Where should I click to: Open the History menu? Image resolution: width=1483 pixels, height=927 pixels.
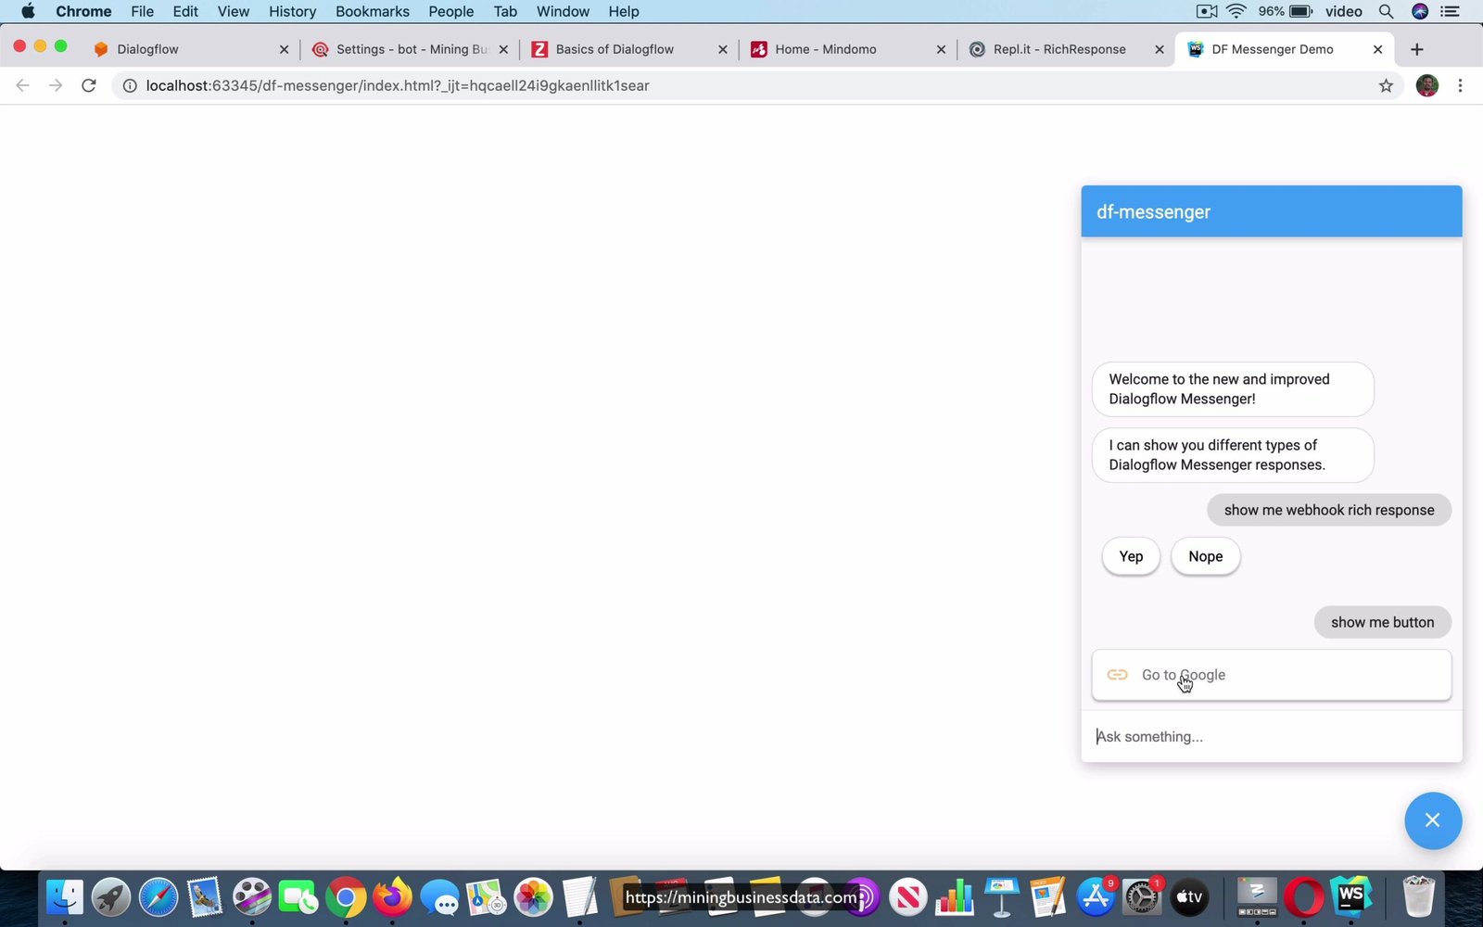click(292, 11)
